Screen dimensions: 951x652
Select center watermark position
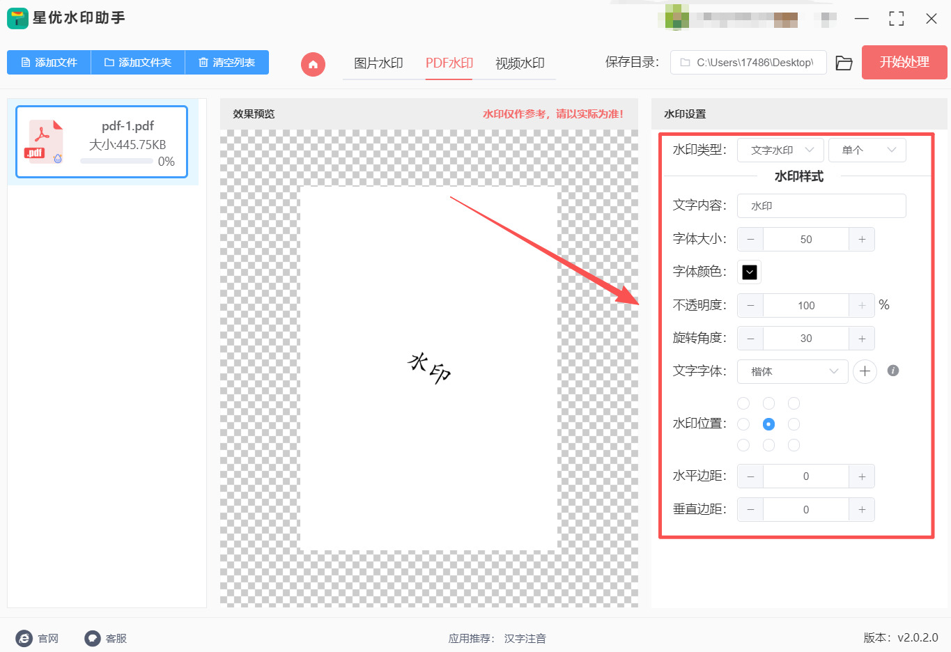tap(768, 424)
